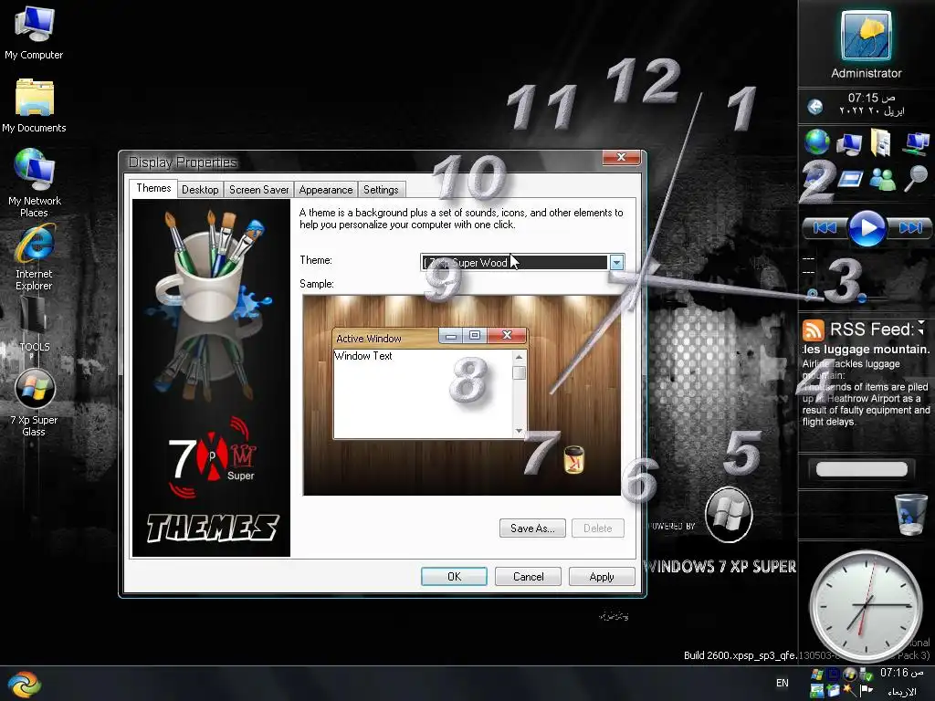
Task: Open the Recycle Bin in the sidebar
Action: pyautogui.click(x=910, y=514)
